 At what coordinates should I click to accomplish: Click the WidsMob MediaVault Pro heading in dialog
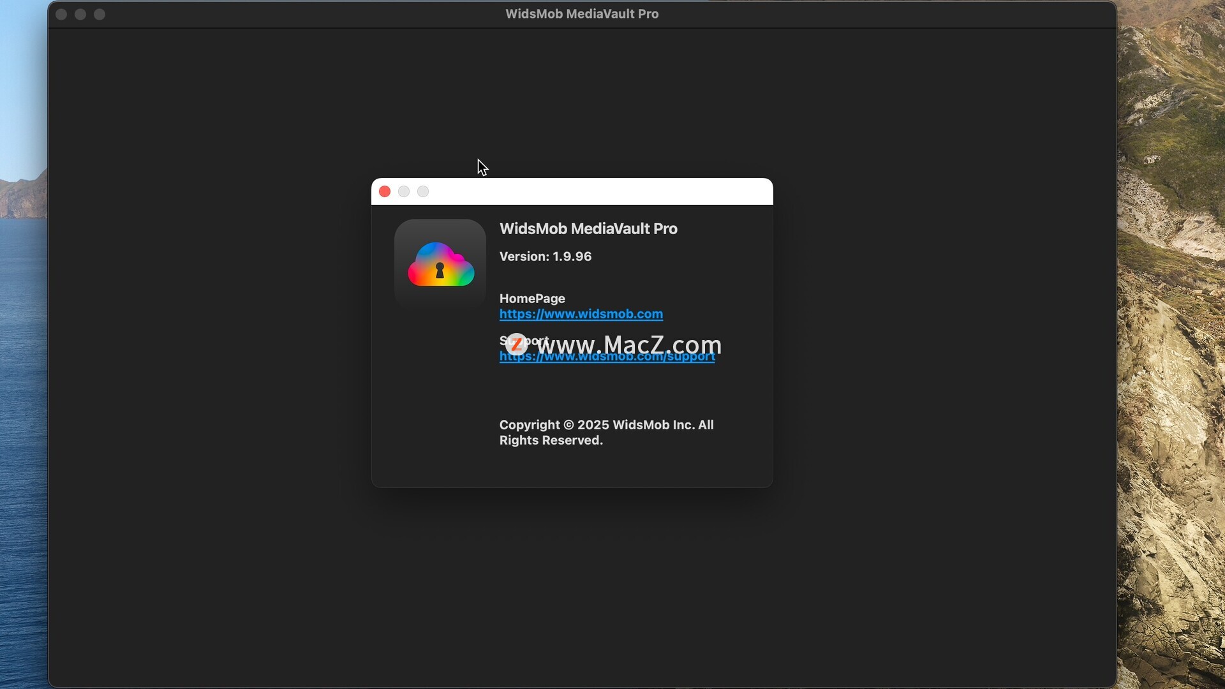click(588, 229)
